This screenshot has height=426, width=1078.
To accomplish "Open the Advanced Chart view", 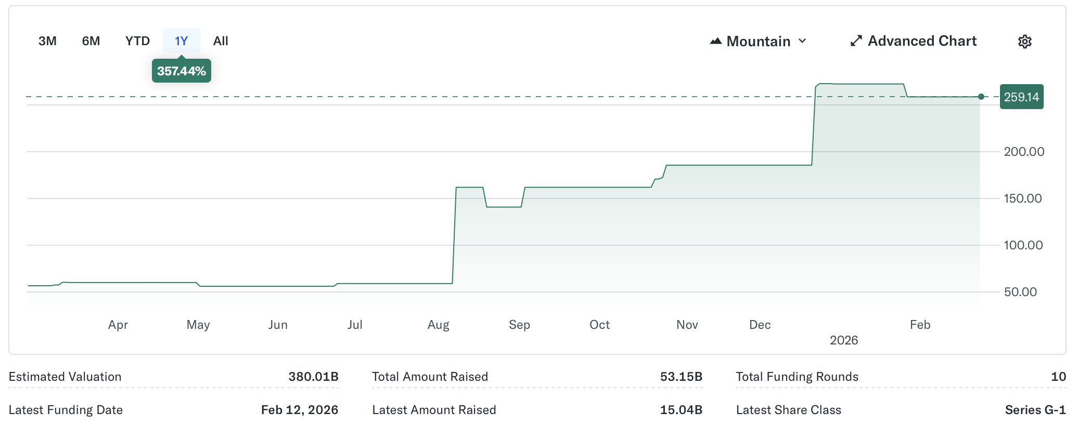I will point(921,41).
